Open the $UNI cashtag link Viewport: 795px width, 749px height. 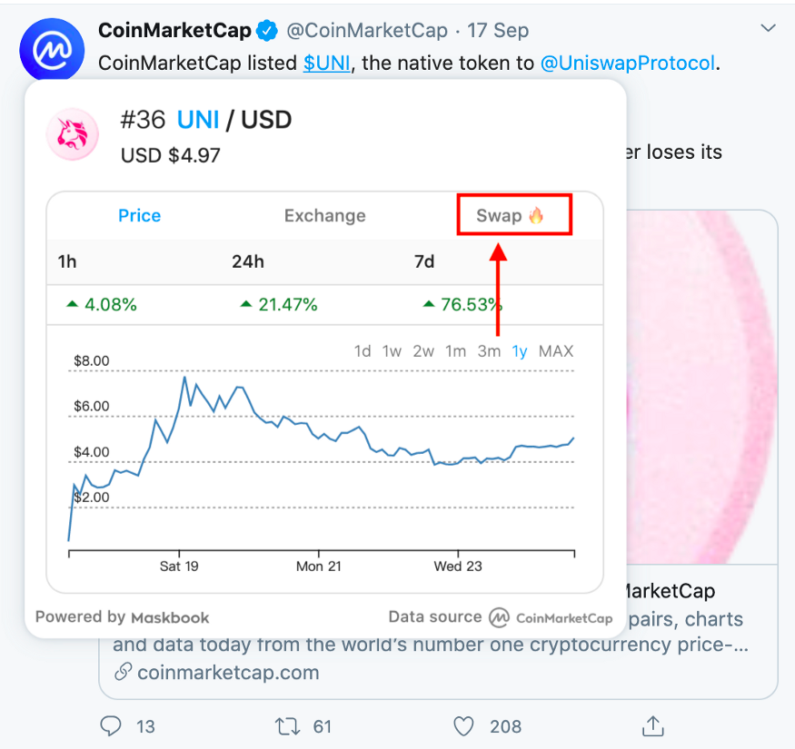[x=326, y=64]
